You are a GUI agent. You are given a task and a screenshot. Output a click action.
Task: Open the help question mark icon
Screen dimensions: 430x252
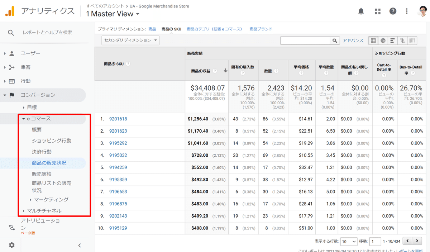393,11
